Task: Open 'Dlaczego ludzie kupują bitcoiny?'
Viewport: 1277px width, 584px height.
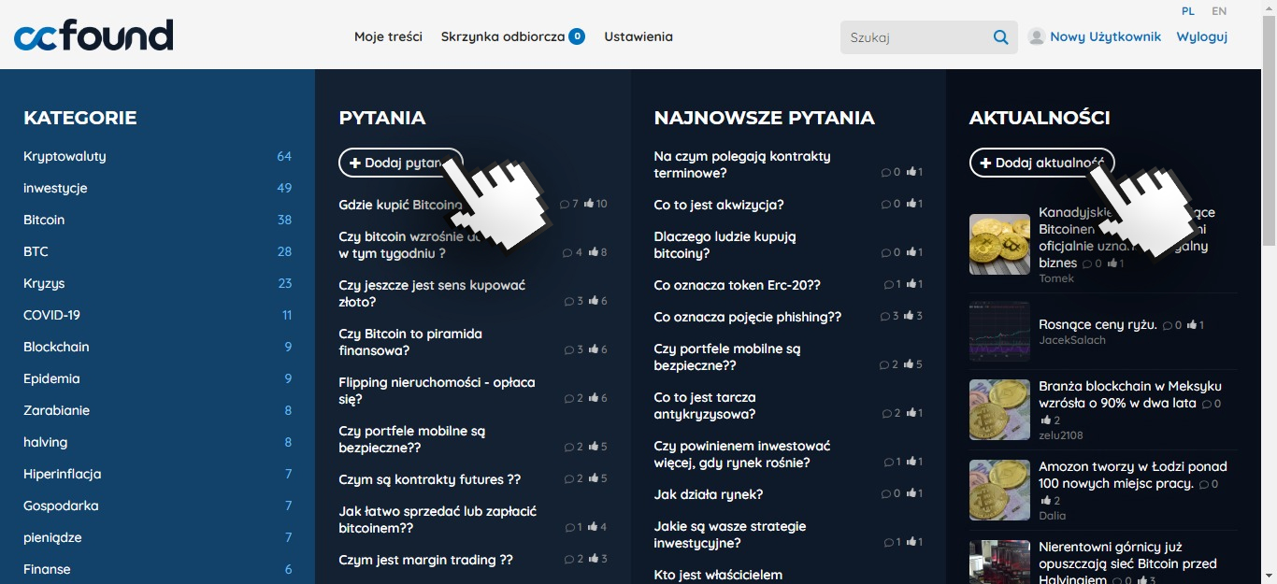Action: pyautogui.click(x=725, y=245)
